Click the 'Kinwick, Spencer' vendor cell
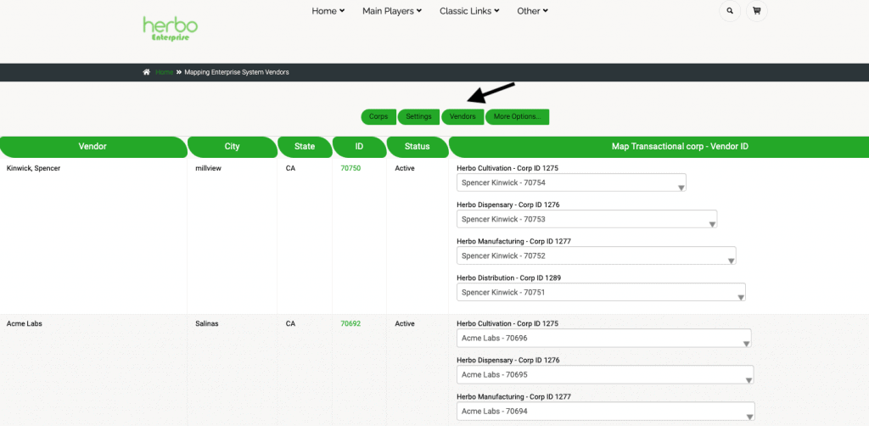This screenshot has width=869, height=426. coord(33,168)
